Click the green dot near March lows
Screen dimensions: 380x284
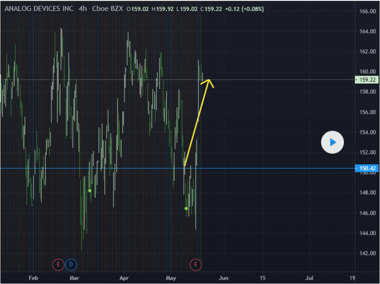tap(89, 190)
